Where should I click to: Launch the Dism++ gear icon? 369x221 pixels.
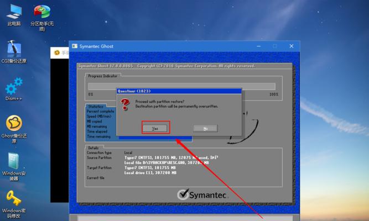pos(14,86)
